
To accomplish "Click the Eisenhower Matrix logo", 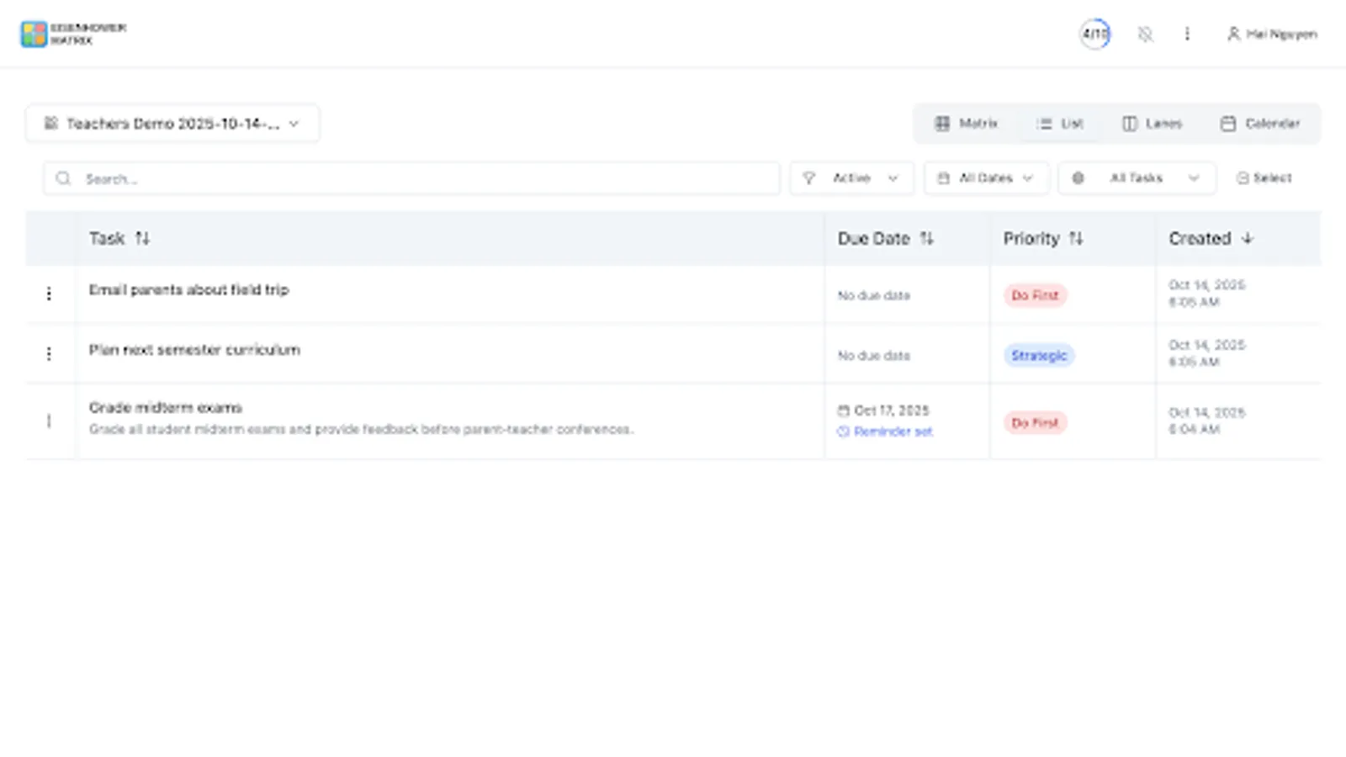I will (34, 34).
